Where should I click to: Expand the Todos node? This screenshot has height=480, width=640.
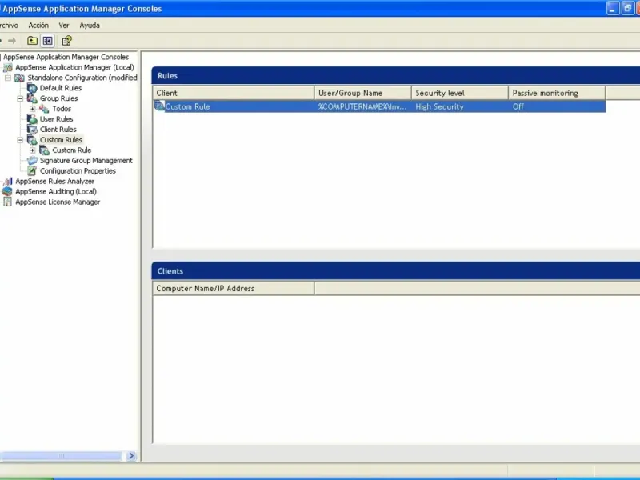tap(32, 109)
